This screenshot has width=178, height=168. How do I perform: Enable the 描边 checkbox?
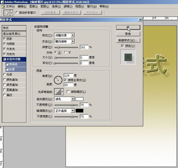[x=5, y=95]
